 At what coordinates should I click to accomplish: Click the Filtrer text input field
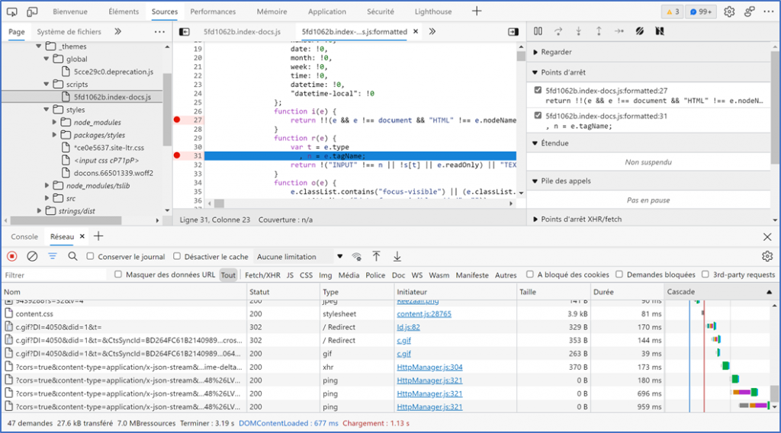(x=53, y=275)
